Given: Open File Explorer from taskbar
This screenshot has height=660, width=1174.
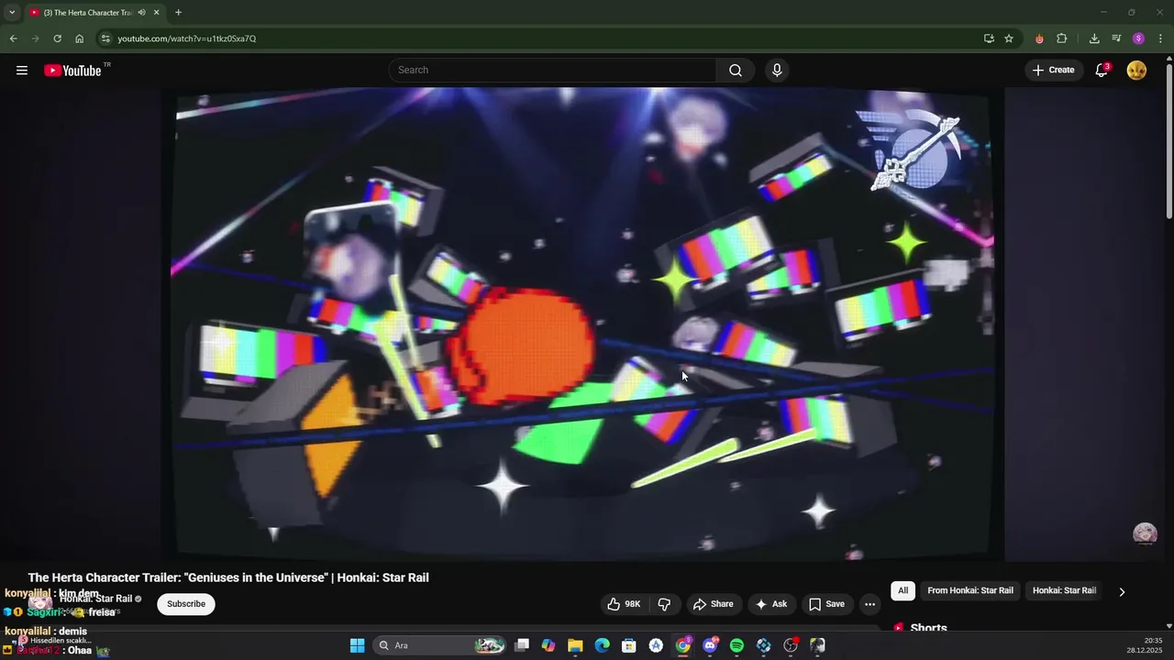Looking at the screenshot, I should 575,645.
